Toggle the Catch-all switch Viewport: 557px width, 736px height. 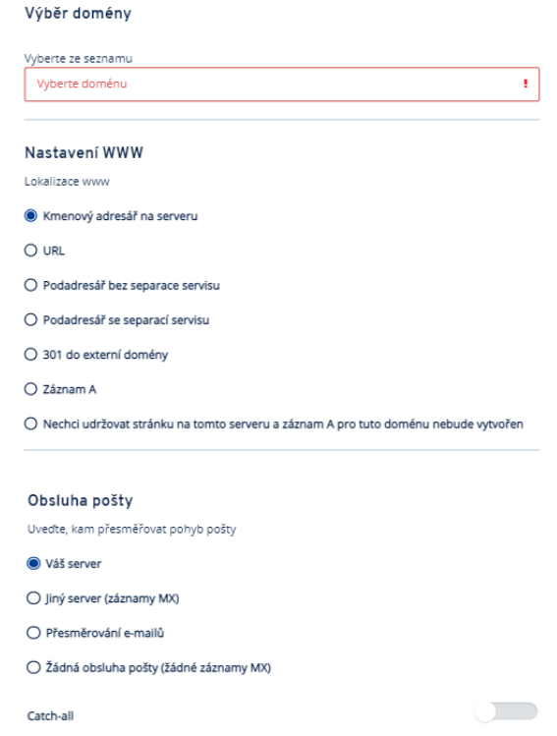click(506, 711)
